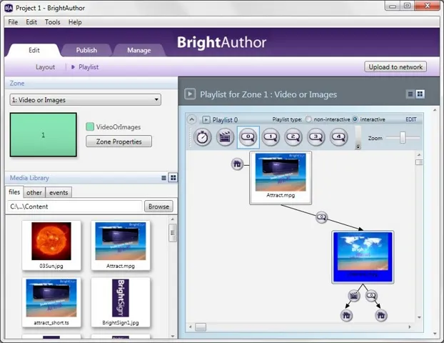The width and height of the screenshot is (444, 343).
Task: Select the media end clapperboard event icon
Action: (225, 137)
